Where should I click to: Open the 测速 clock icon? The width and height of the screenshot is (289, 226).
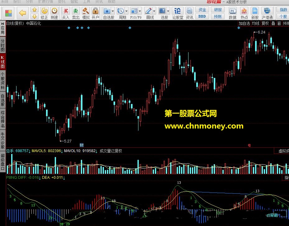pyautogui.click(x=54, y=11)
